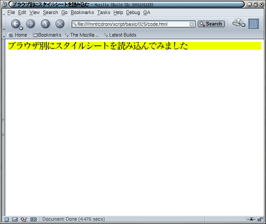Click the Mozilla throbber logo
The image size is (266, 224).
click(254, 24)
